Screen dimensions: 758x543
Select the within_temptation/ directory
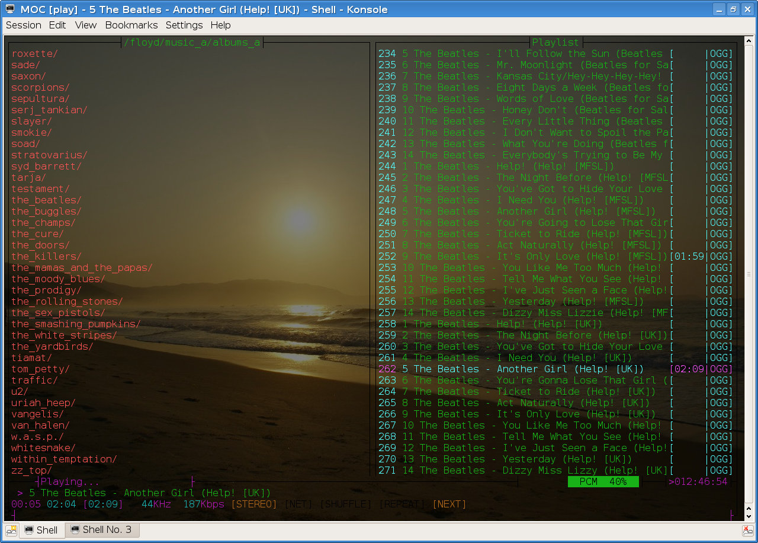(x=65, y=459)
